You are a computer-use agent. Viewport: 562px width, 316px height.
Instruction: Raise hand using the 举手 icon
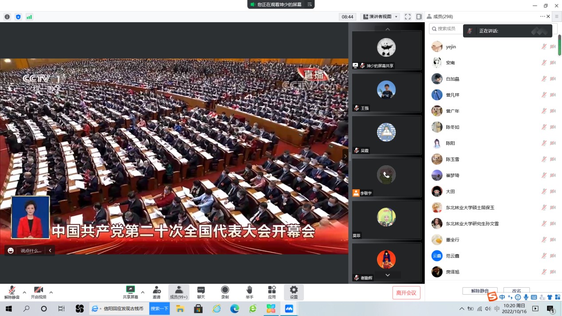[x=249, y=292]
